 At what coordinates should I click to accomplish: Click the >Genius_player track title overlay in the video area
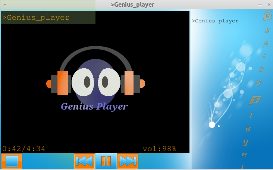tap(36, 18)
